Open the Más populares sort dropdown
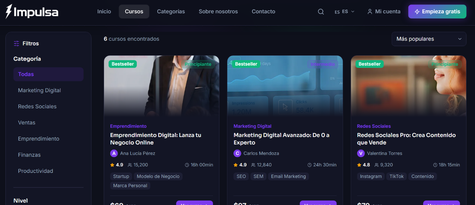The image size is (475, 205). click(x=429, y=39)
